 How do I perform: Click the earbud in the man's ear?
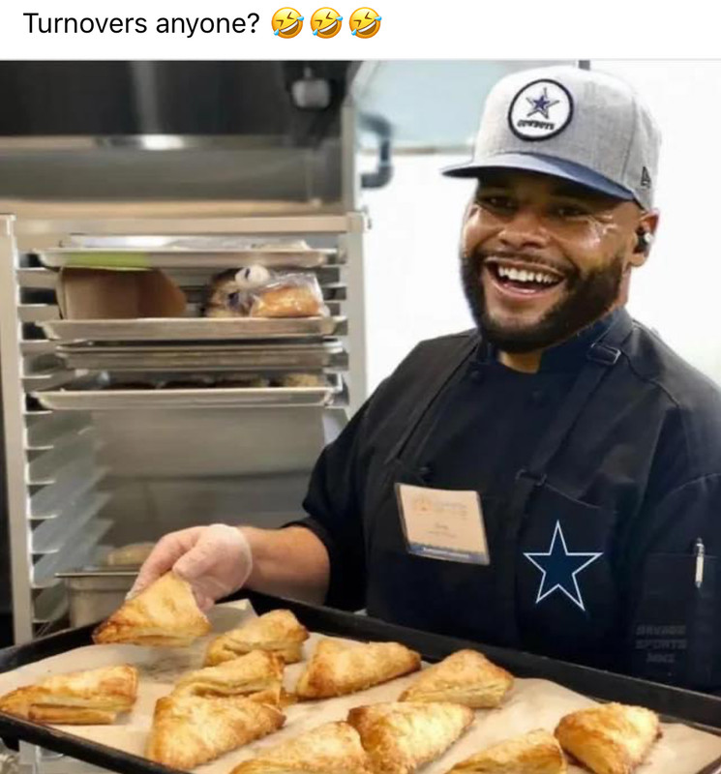tap(644, 239)
